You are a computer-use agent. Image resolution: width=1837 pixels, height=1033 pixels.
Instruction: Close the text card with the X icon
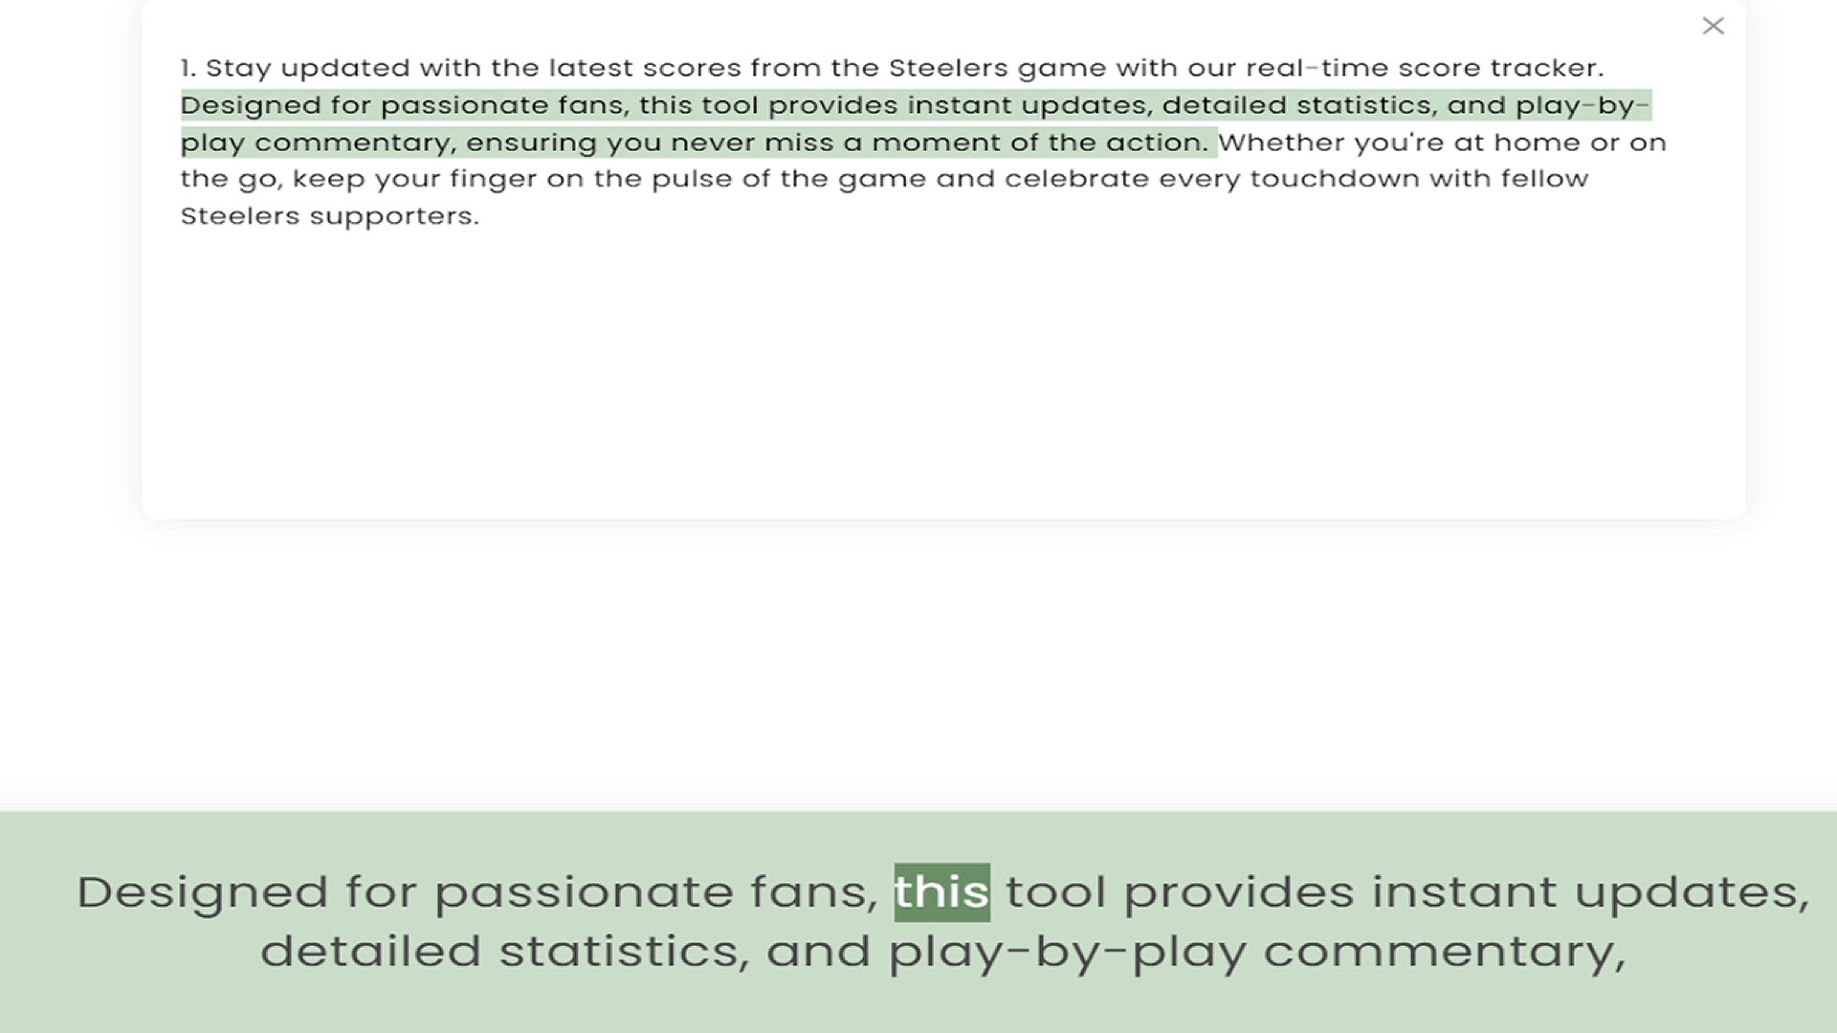[x=1713, y=26]
